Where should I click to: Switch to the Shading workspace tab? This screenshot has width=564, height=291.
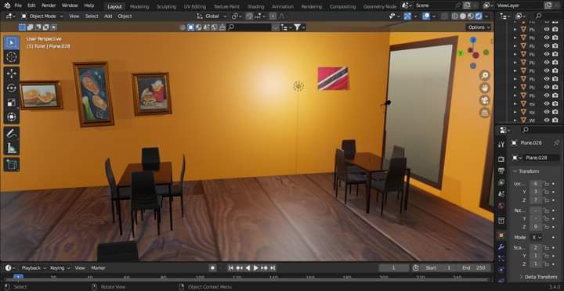tap(255, 6)
